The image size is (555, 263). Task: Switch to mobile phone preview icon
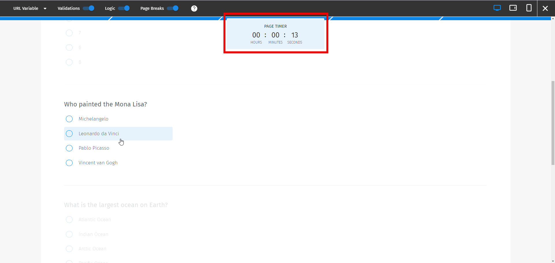pos(529,8)
